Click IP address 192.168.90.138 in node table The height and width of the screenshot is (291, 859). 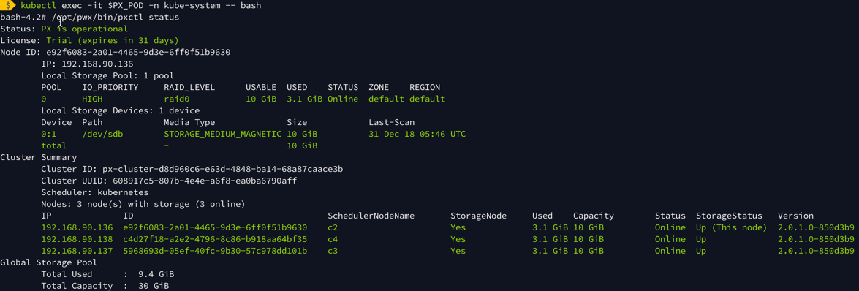[77, 240]
